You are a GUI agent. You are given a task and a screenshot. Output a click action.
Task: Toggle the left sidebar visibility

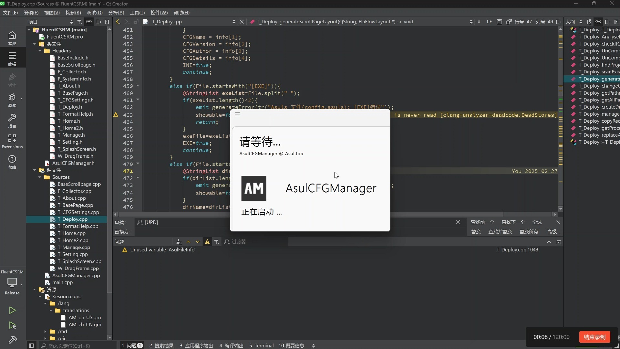(x=31, y=345)
